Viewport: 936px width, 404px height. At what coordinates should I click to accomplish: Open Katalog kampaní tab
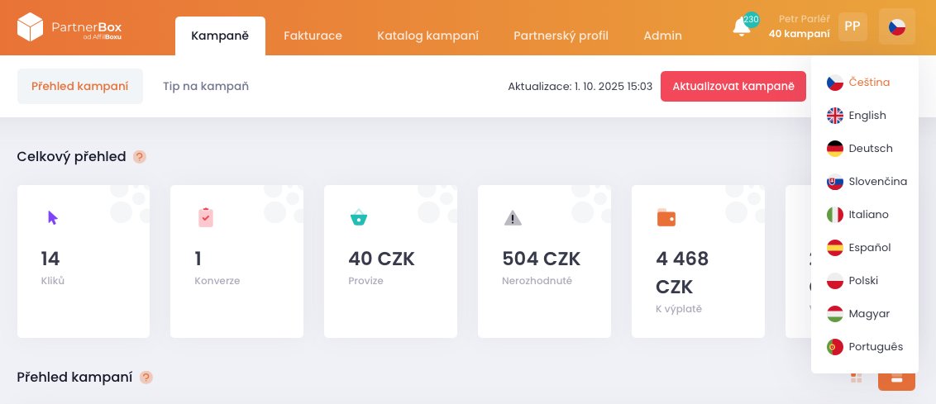pyautogui.click(x=428, y=36)
